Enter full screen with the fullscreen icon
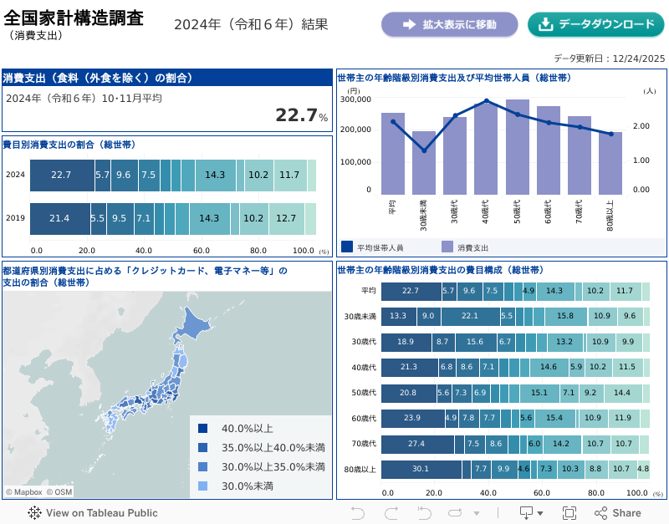Viewport: 669px width, 524px height. [x=569, y=512]
